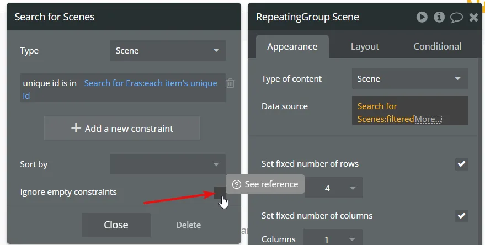Click the Data source label
The width and height of the screenshot is (485, 245).
tap(285, 106)
